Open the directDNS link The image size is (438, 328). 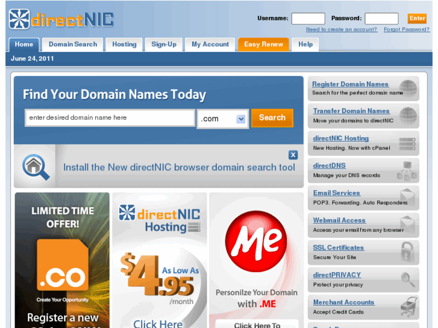click(329, 166)
